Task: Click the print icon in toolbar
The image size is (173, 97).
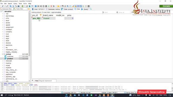Action: [x=19, y=6]
